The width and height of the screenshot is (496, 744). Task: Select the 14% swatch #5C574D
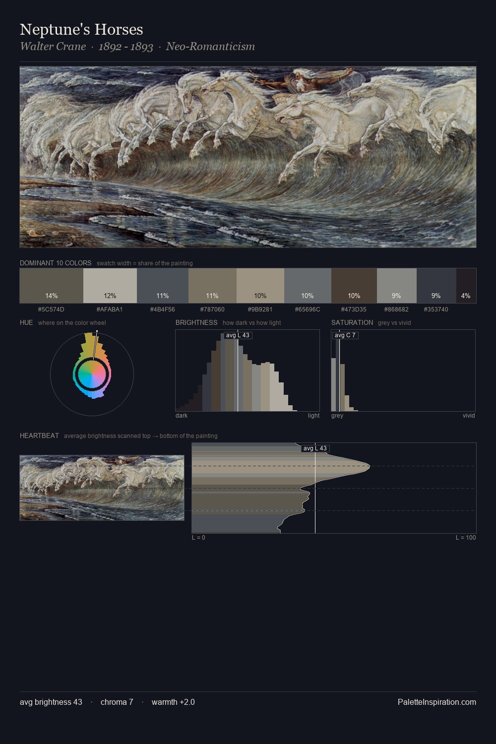click(52, 286)
